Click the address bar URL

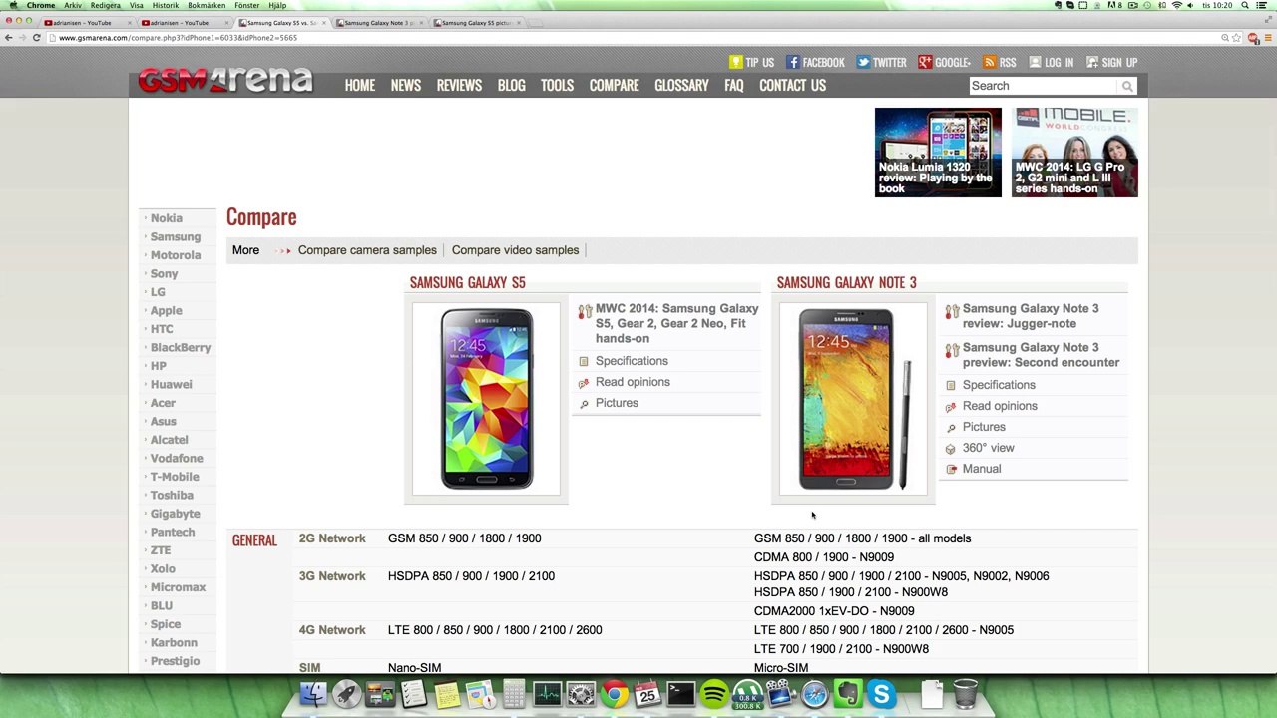[178, 38]
